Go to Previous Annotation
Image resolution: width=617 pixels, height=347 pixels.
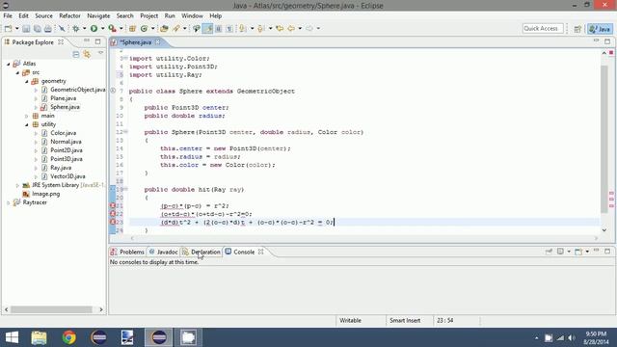(x=261, y=28)
